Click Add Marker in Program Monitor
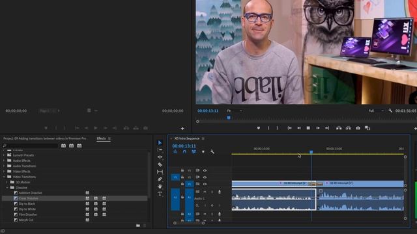Viewport: 417px width, 234px height. pos(259,128)
